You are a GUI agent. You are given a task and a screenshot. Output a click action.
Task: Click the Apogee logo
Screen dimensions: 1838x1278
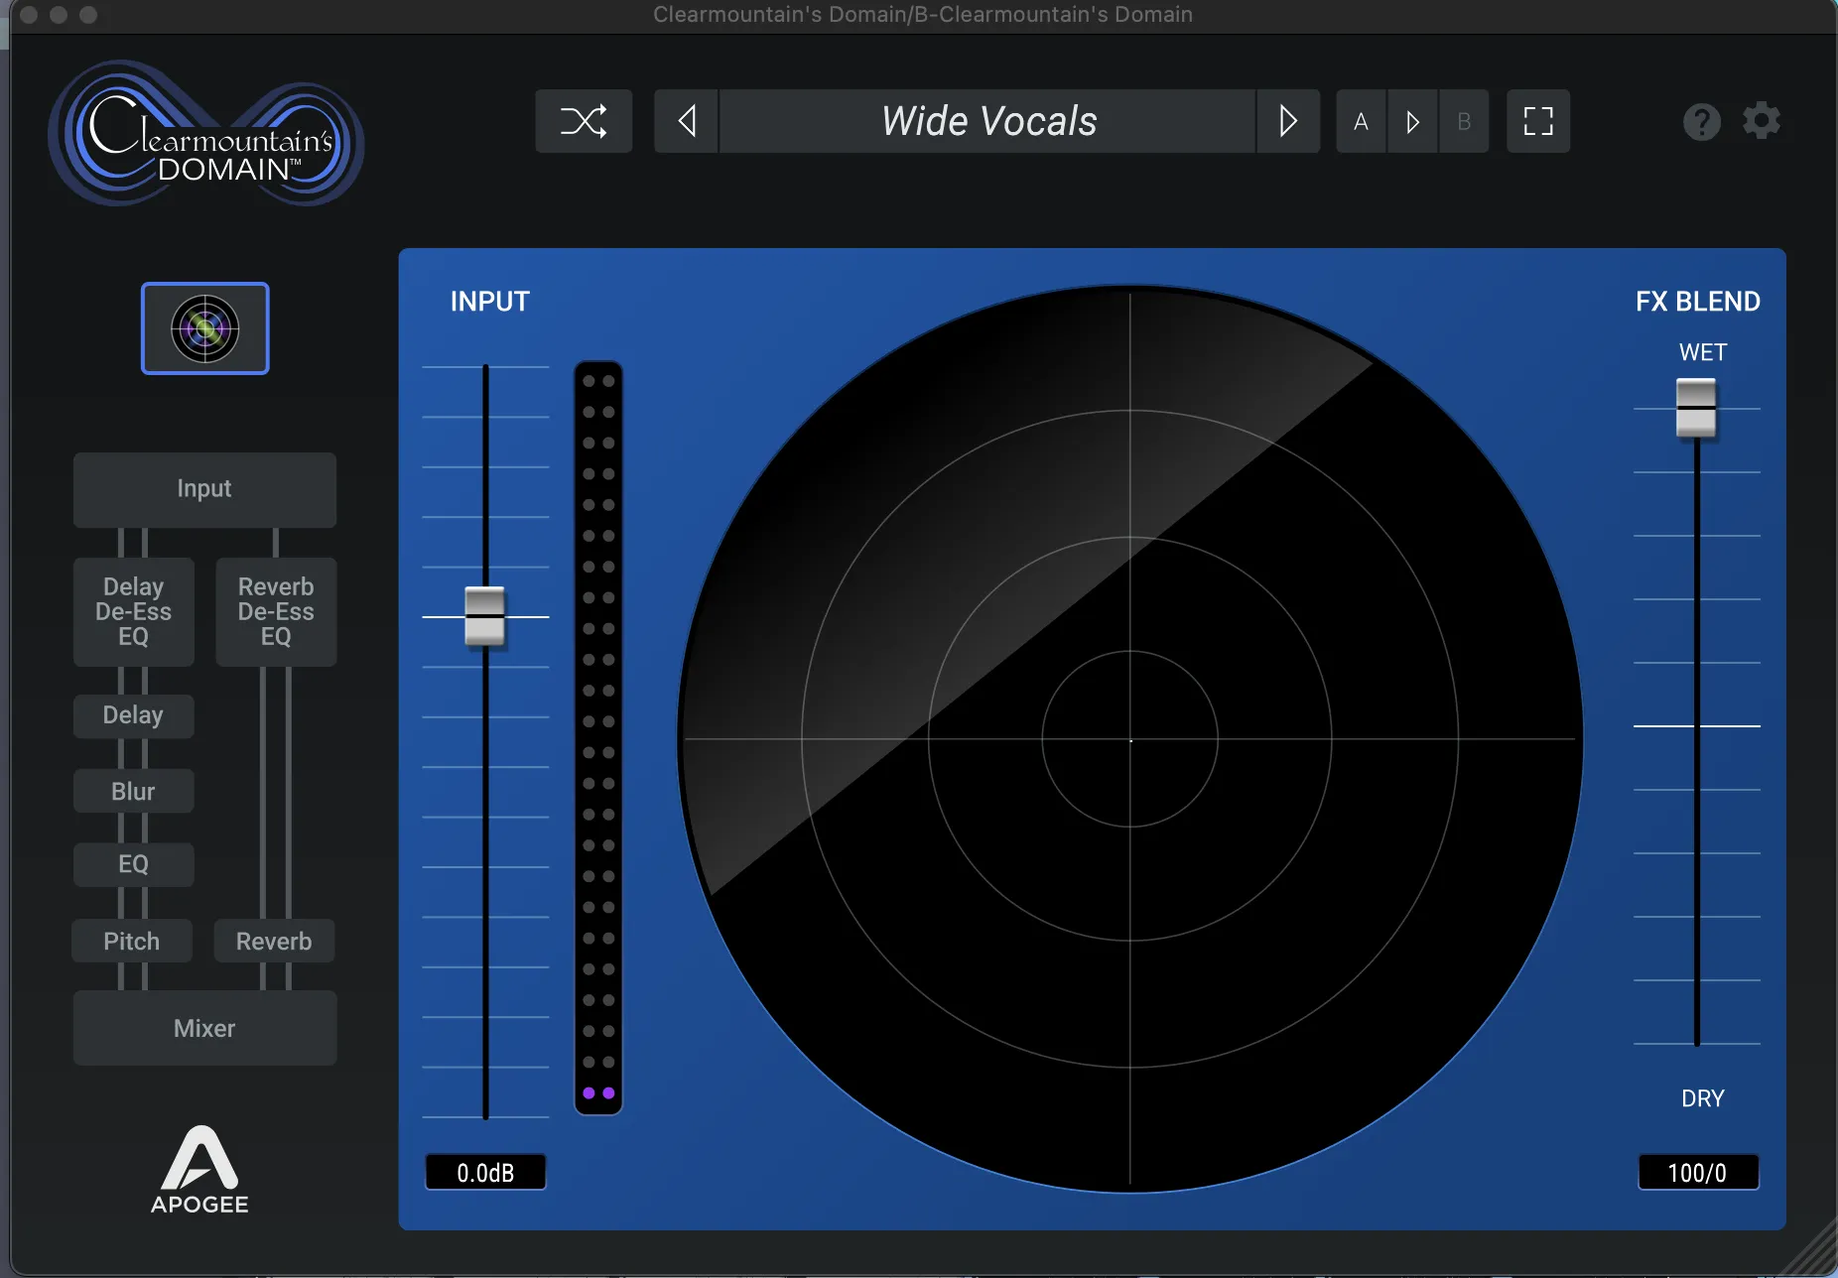tap(199, 1170)
